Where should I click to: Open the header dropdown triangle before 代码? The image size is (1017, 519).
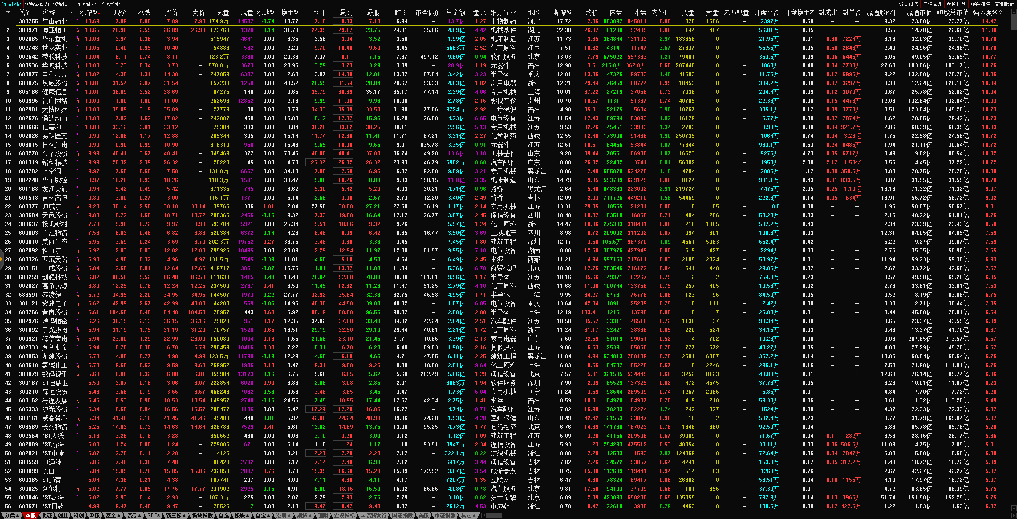[8, 12]
